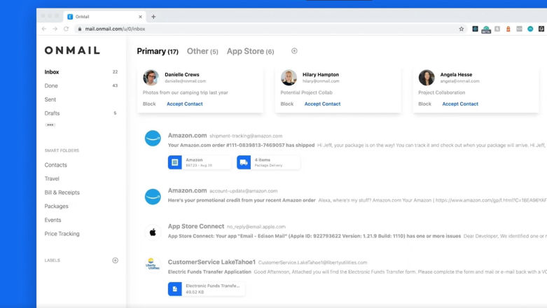Go back with browser back arrow
The width and height of the screenshot is (547, 308).
(x=44, y=29)
